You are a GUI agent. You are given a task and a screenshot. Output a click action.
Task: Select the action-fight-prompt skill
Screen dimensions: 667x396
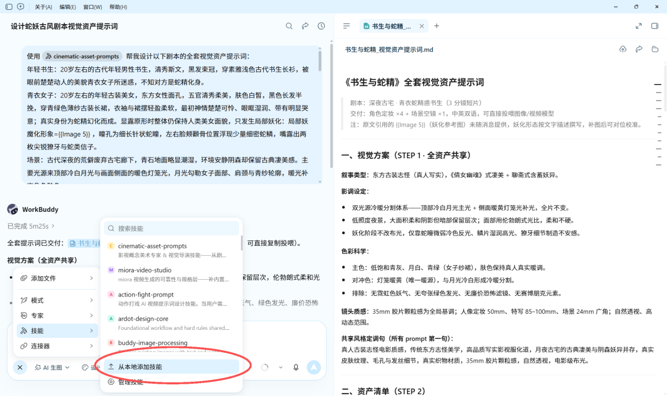click(172, 298)
